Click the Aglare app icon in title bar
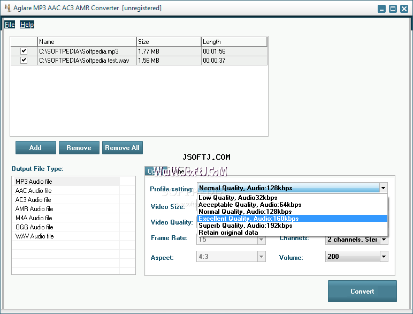 8,8
